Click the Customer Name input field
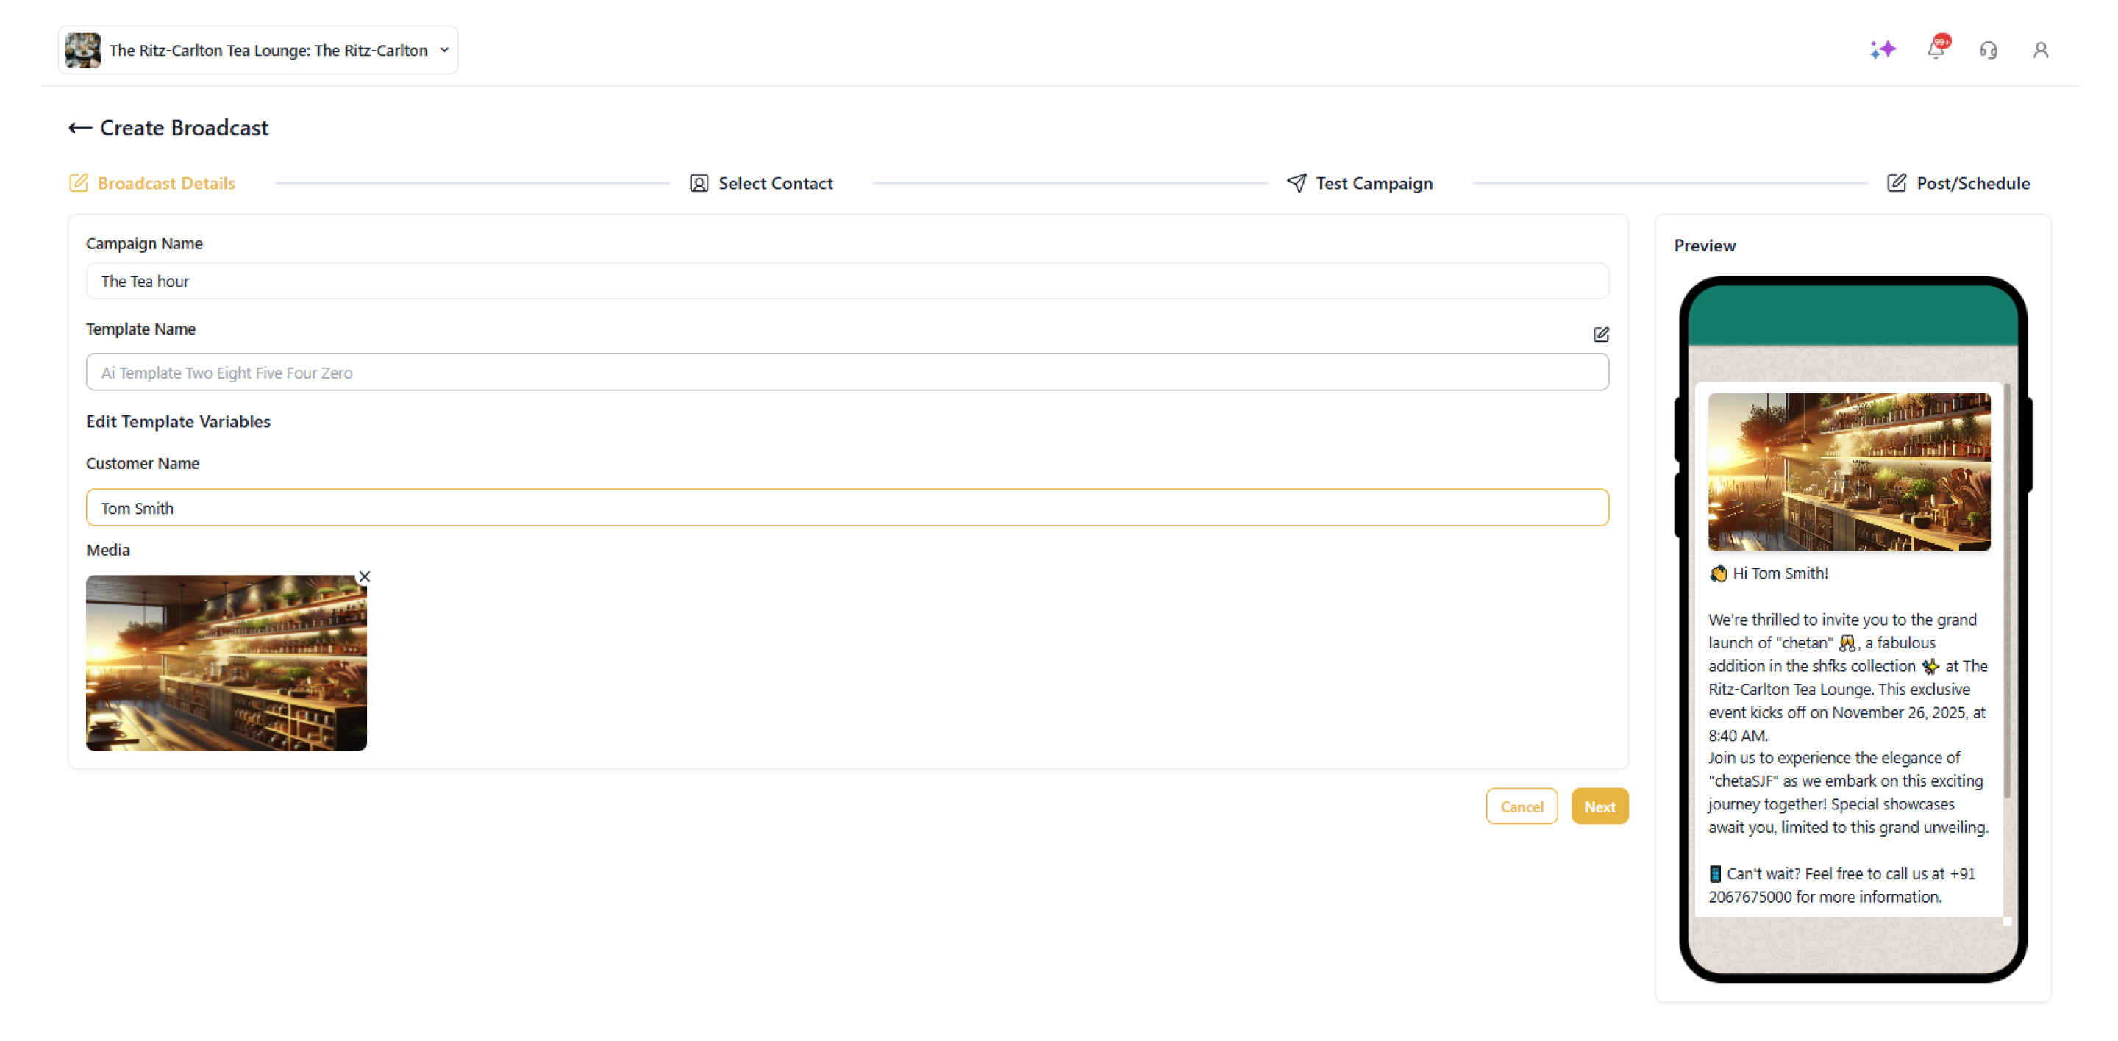Viewport: 2118px width, 1041px height. (x=847, y=508)
